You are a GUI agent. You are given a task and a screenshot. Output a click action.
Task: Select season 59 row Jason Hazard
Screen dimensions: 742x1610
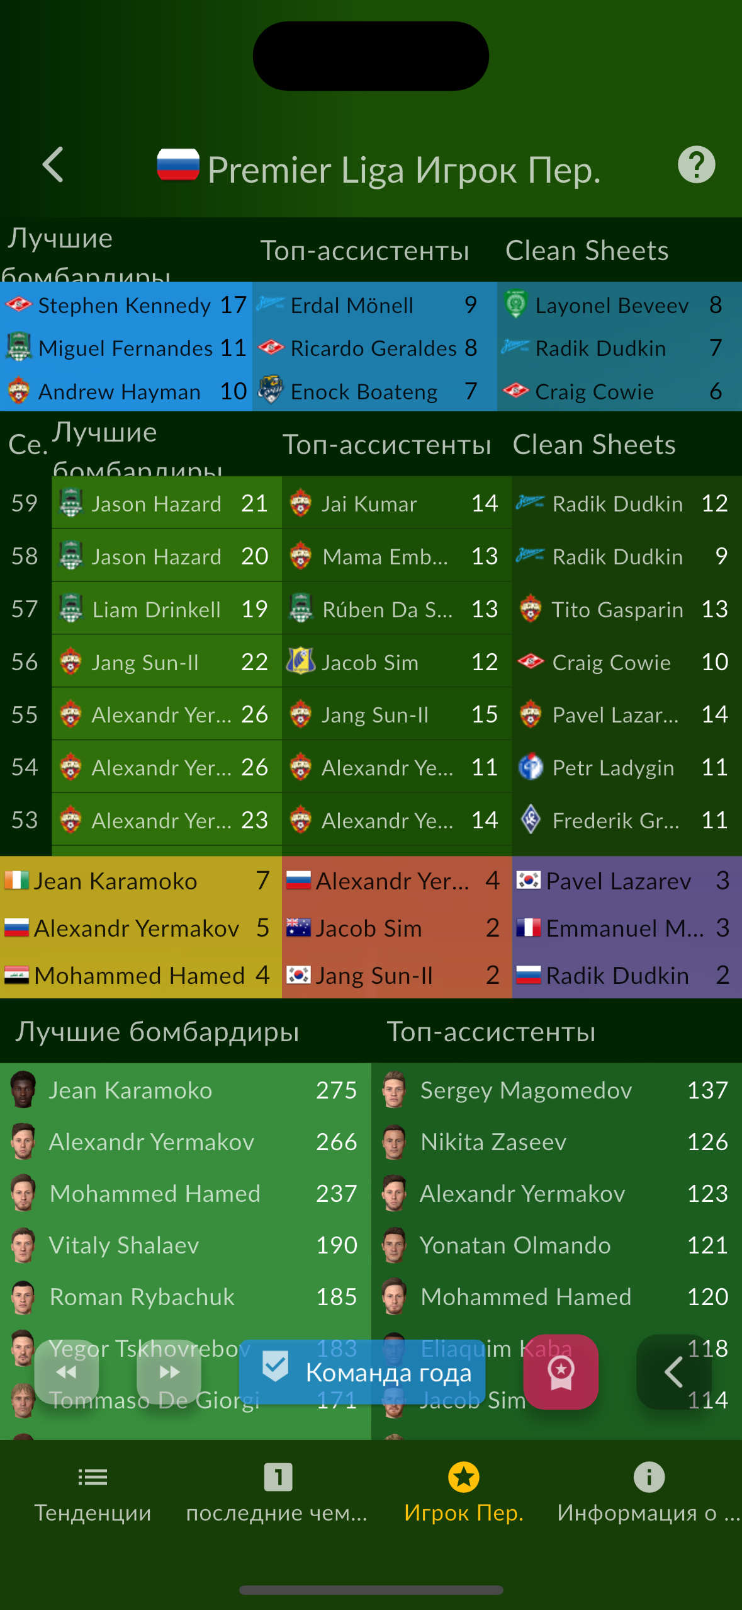[166, 503]
